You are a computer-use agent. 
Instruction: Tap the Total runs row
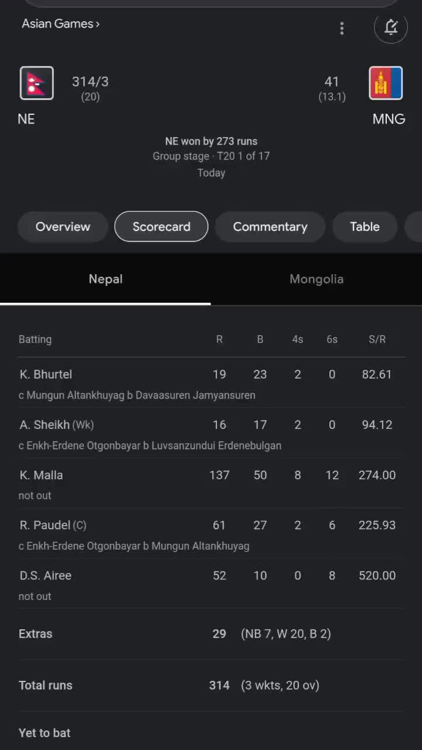[x=46, y=686]
